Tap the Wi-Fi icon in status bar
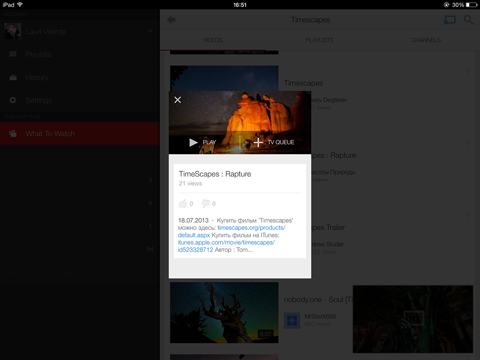Viewport: 480px width, 360px height. [20, 5]
